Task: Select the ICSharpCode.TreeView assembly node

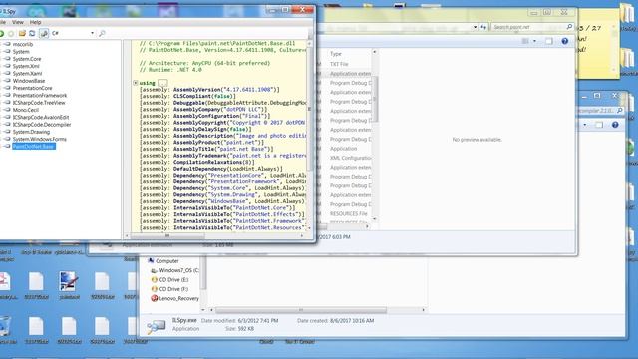Action: [x=39, y=103]
